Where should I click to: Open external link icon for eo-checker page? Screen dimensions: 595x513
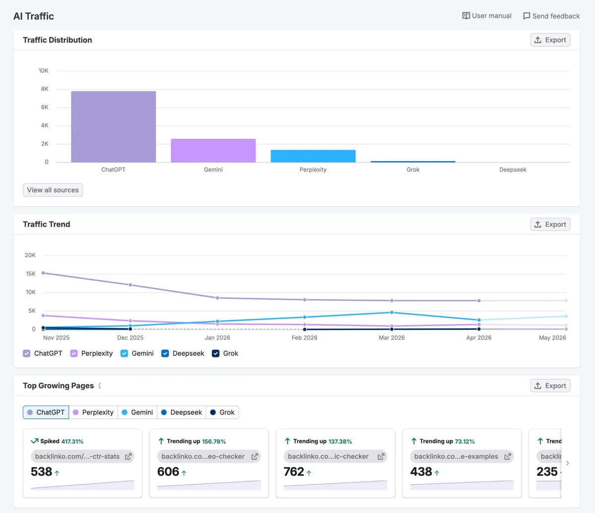point(255,456)
